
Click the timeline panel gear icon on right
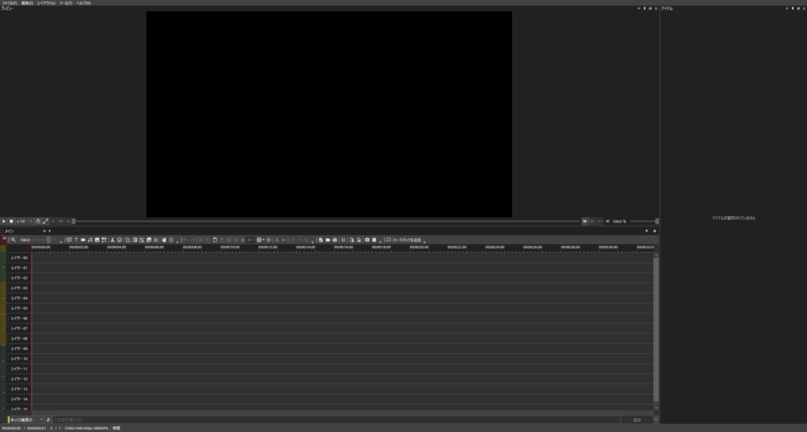tap(655, 231)
